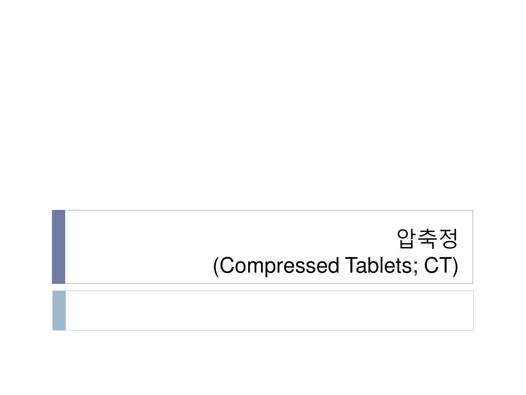This screenshot has height=395, width=526.
Task: Click the right end of the empty subtitle box
Action: [466, 311]
